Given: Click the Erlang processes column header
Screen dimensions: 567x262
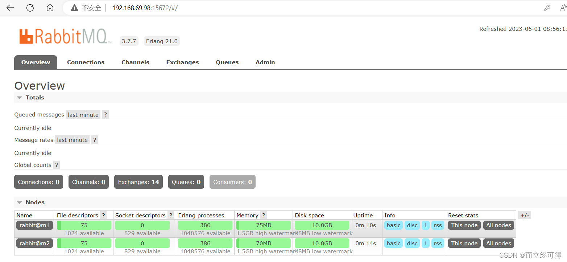Looking at the screenshot, I should [201, 215].
